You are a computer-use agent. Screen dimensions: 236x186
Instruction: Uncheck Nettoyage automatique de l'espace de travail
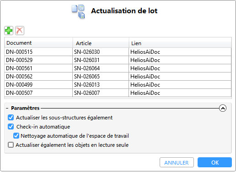(16, 136)
